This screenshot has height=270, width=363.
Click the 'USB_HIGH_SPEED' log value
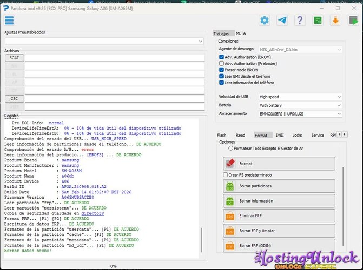coord(109,139)
